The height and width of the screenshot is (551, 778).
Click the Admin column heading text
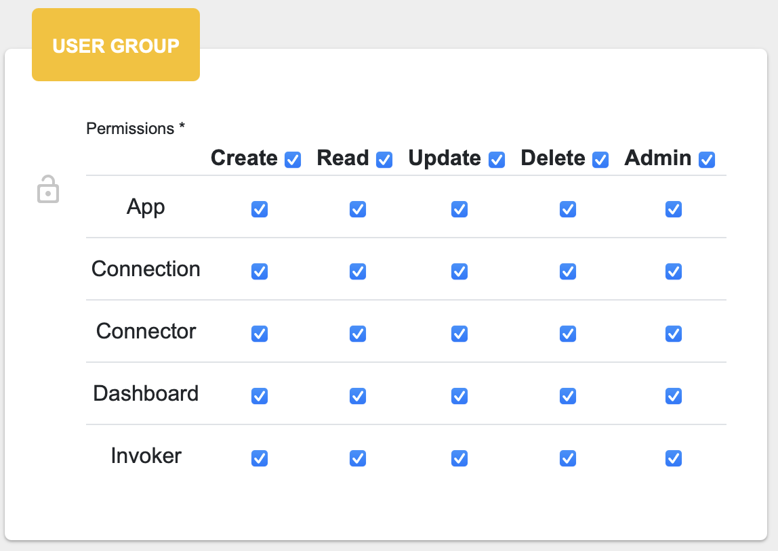(658, 158)
